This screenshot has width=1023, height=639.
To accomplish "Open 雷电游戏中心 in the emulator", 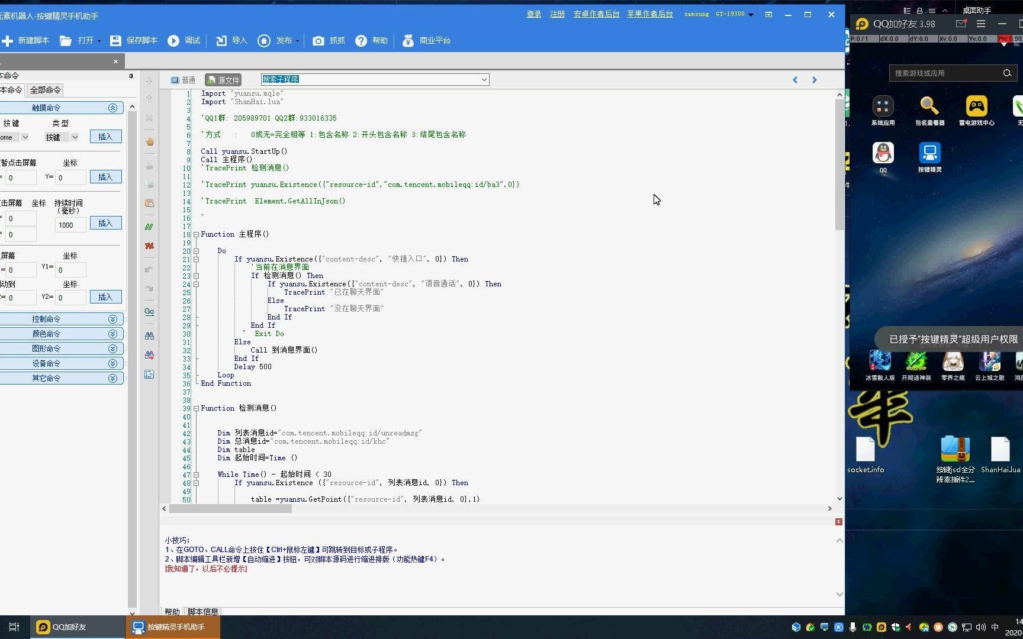I will pyautogui.click(x=976, y=111).
